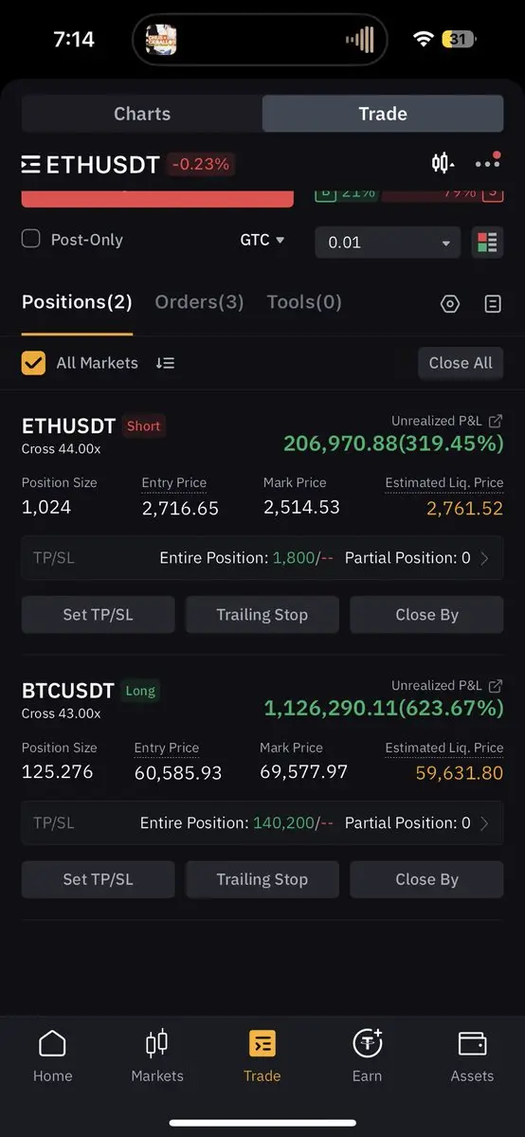
Task: Open the order history document icon
Action: 493,303
